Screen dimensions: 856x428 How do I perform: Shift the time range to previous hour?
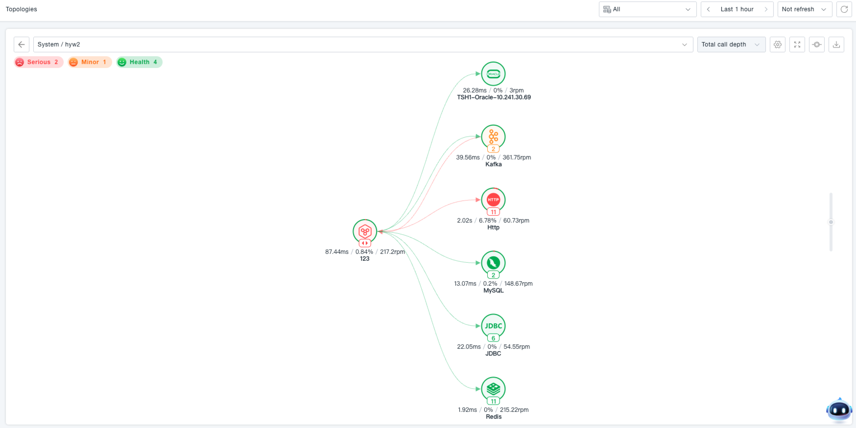pyautogui.click(x=709, y=9)
